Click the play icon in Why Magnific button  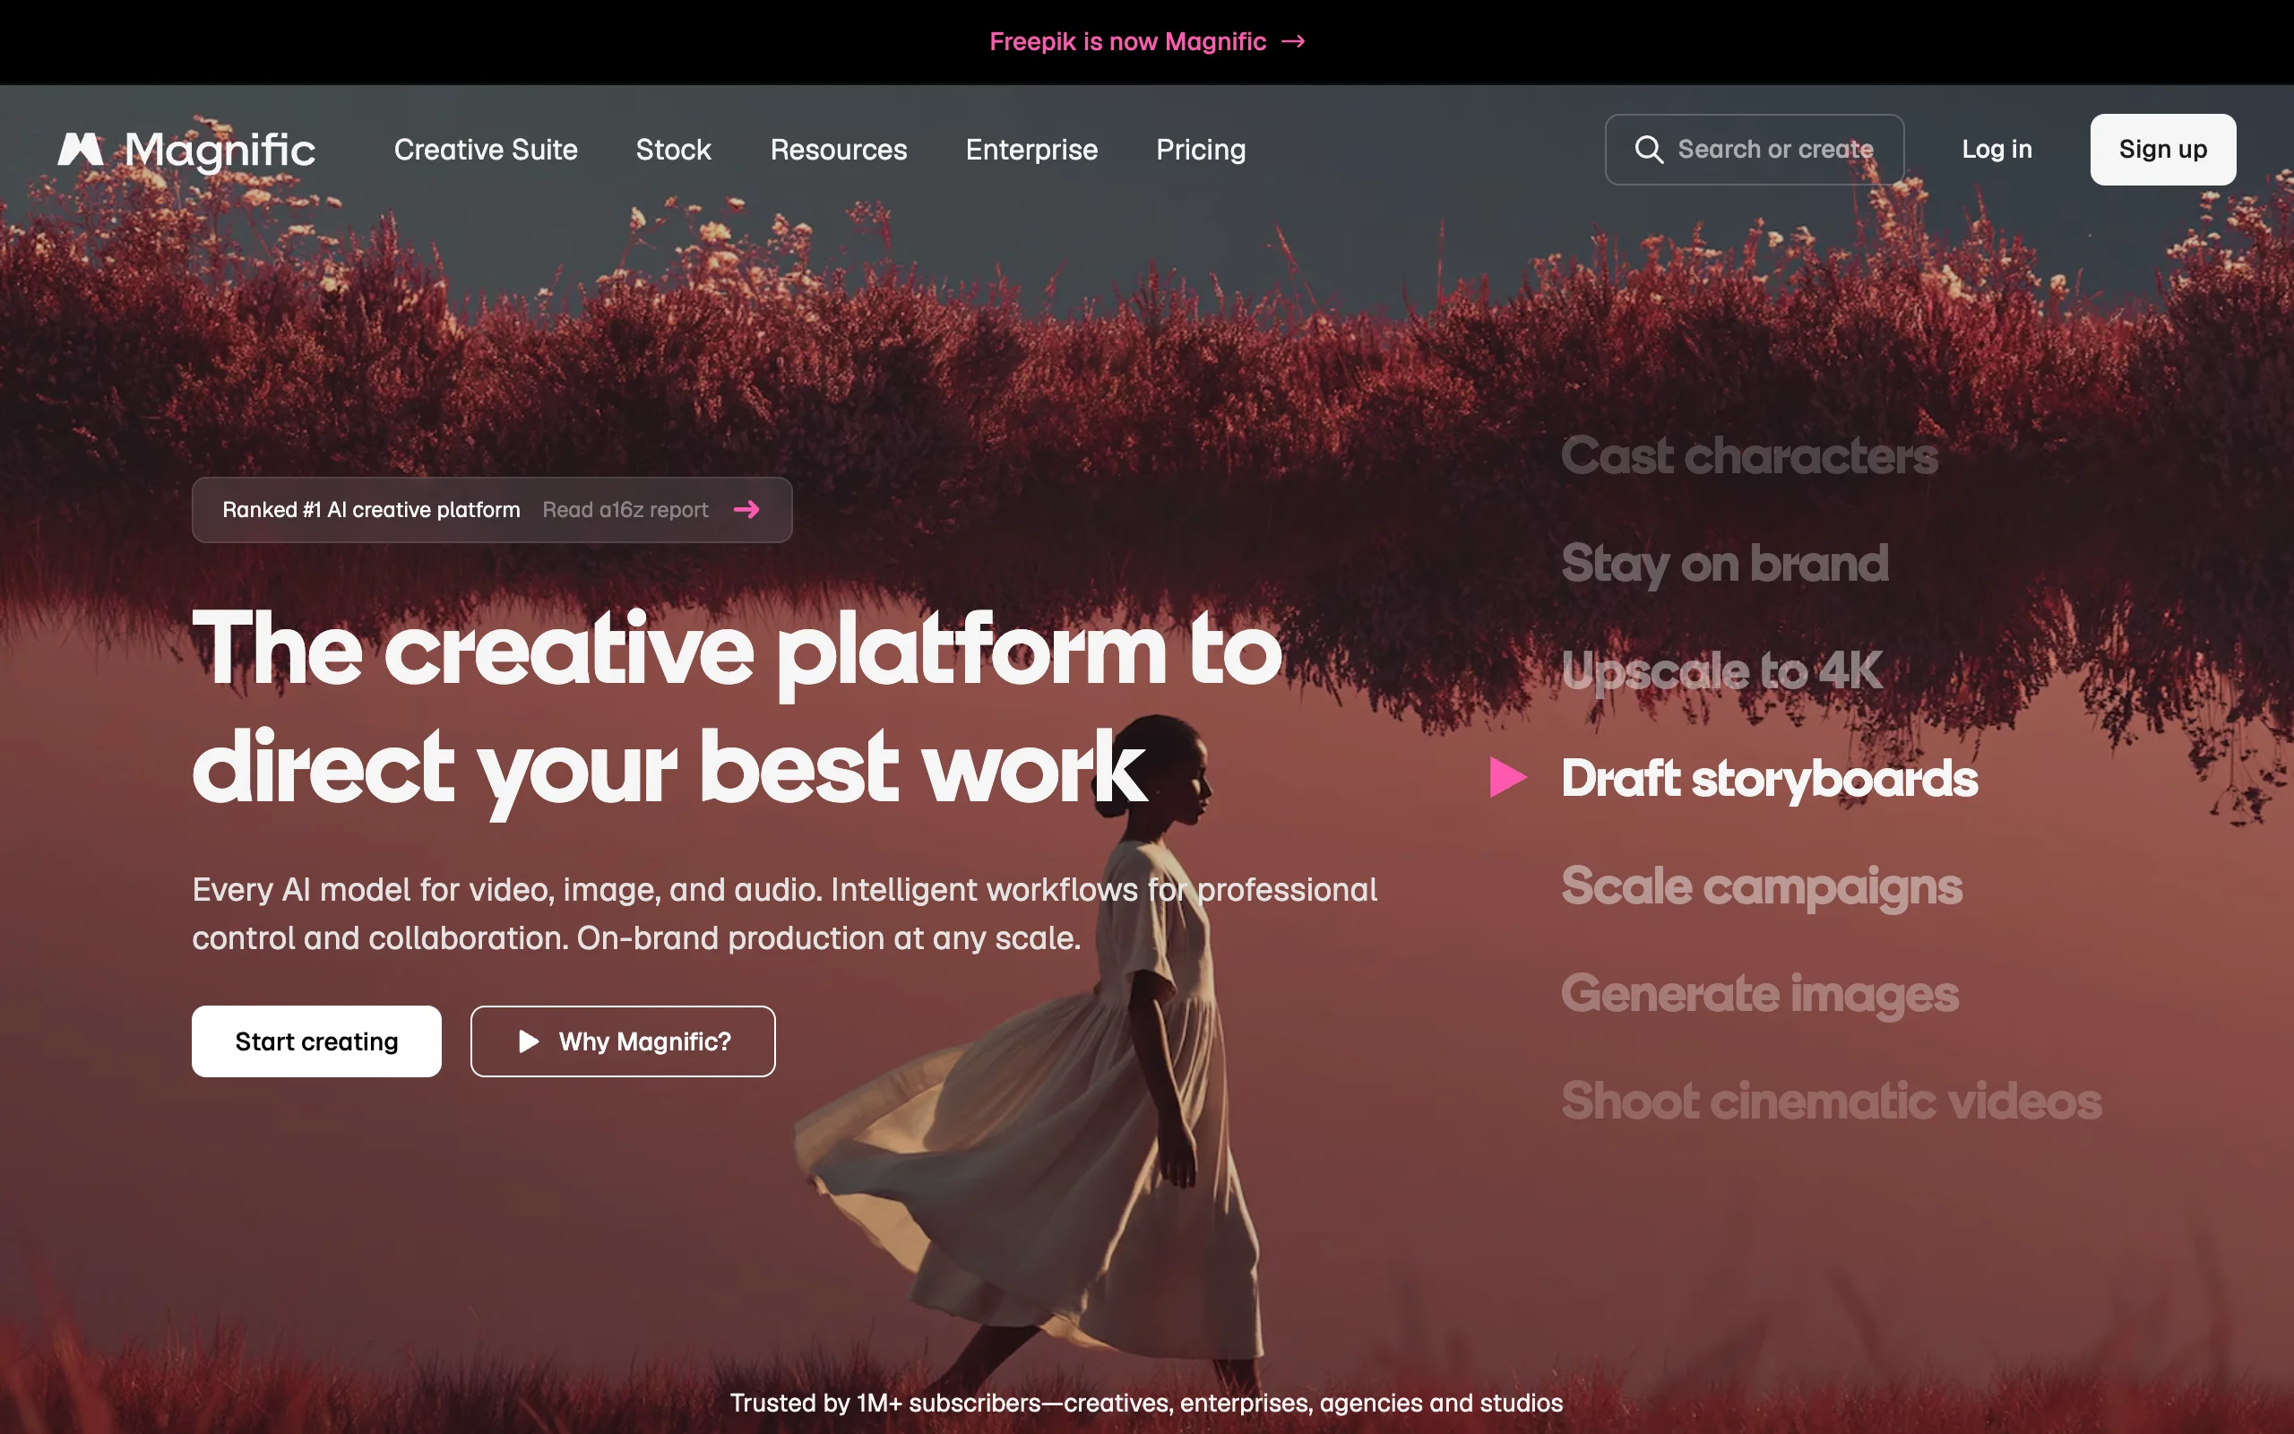pos(529,1041)
